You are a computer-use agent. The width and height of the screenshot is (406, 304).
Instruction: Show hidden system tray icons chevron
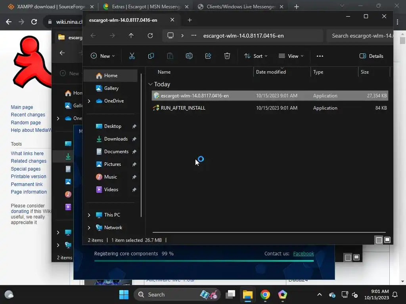pos(320,294)
